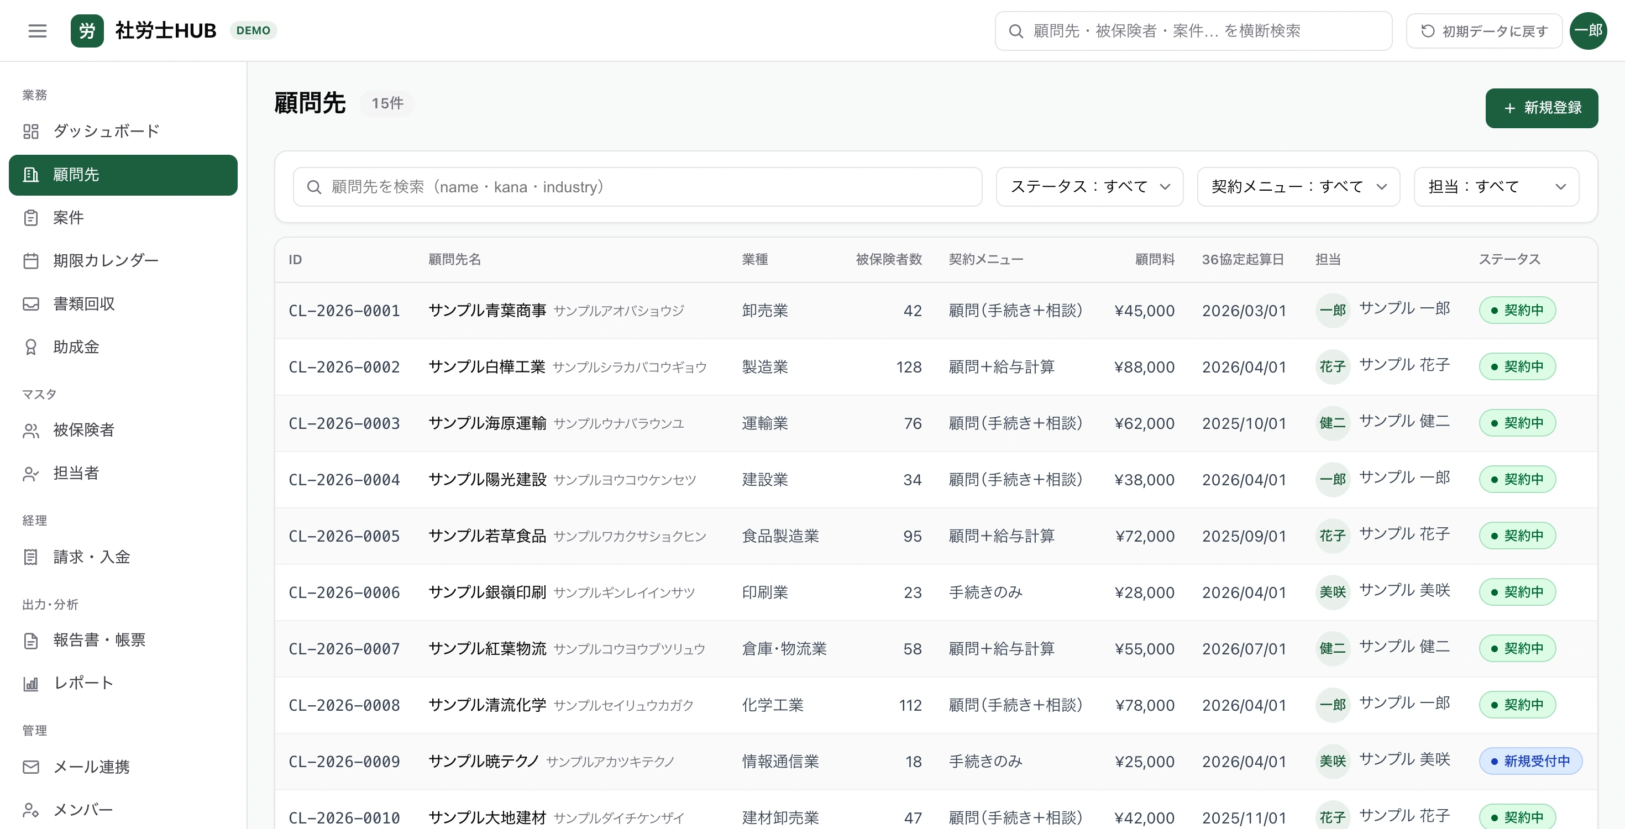Screen dimensions: 1625x829
Task: Open the hamburger menu icon
Action: coord(37,30)
